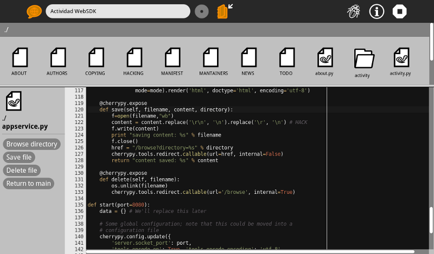The image size is (434, 254).
Task: Click Browse directory button
Action: (31, 144)
